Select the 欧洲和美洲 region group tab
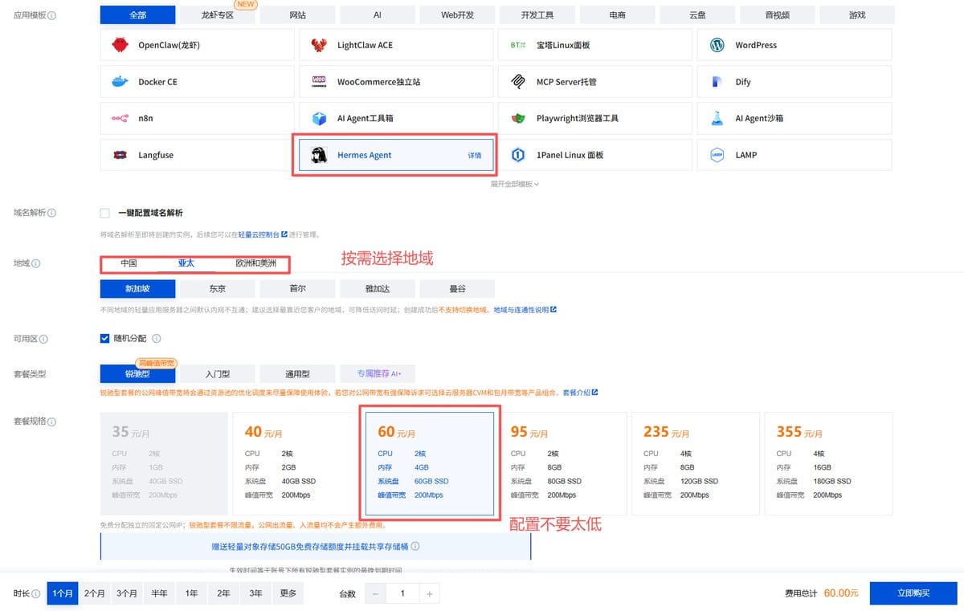 pyautogui.click(x=255, y=263)
